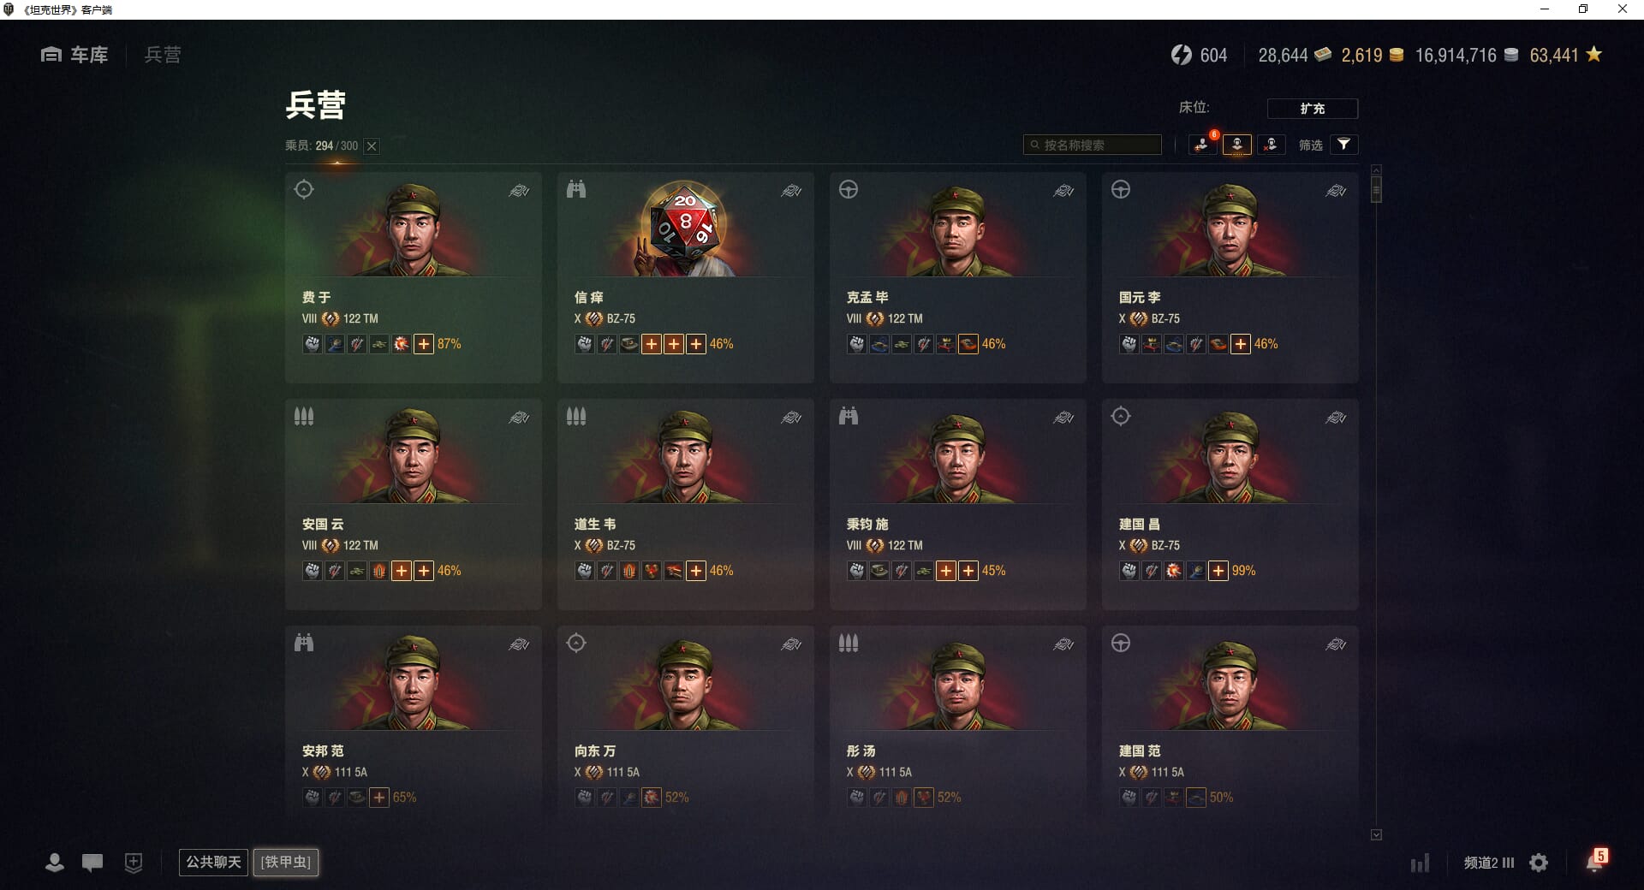1644x890 pixels.
Task: Open the settings gear icon
Action: [1539, 863]
